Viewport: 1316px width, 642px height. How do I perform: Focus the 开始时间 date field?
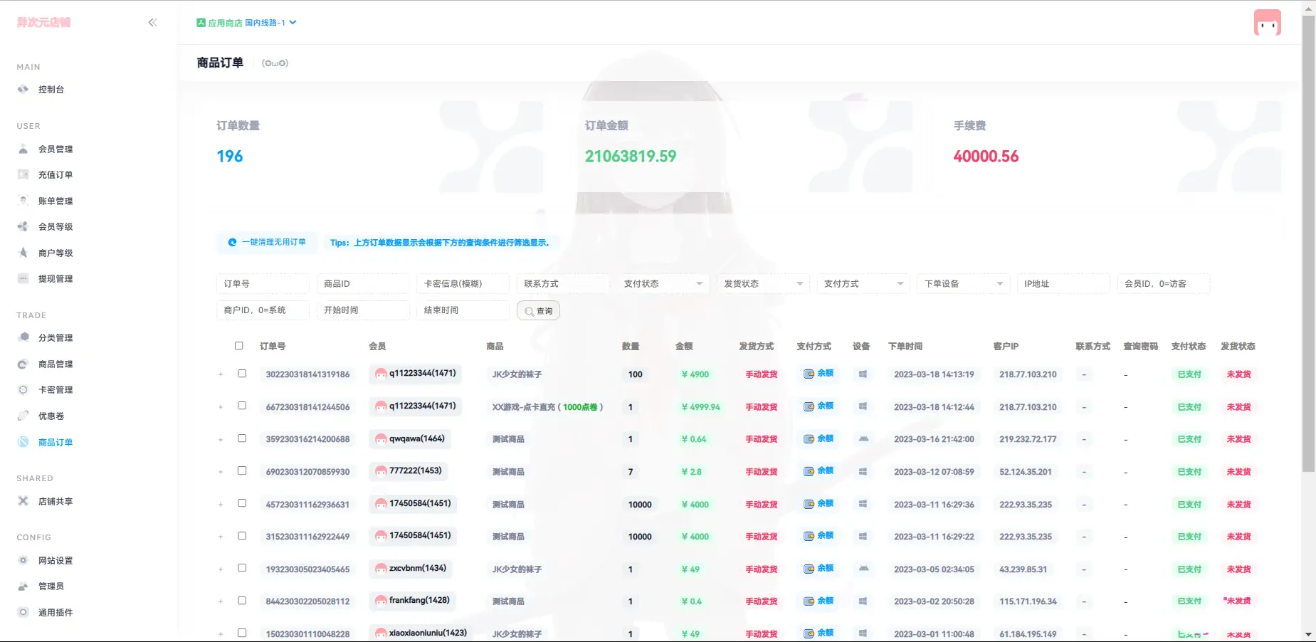coord(363,310)
